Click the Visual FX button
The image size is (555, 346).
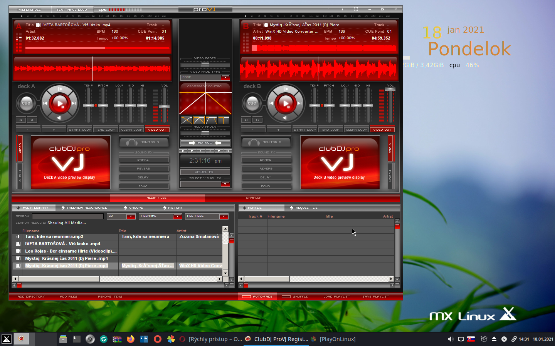click(x=205, y=172)
